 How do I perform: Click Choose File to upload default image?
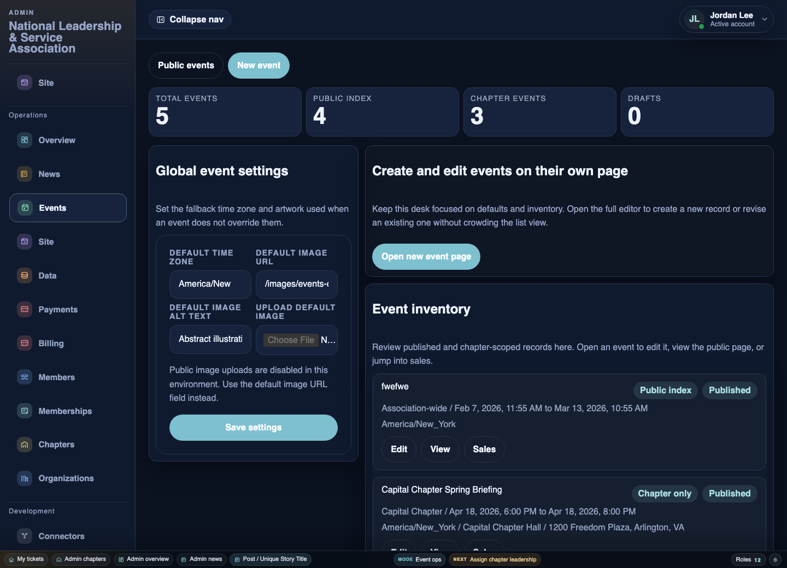click(291, 340)
